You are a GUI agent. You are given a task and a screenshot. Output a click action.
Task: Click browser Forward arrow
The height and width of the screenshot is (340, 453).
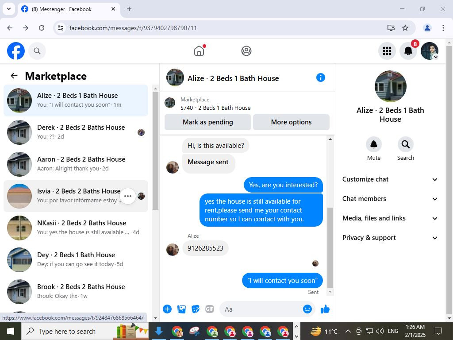pos(26,28)
